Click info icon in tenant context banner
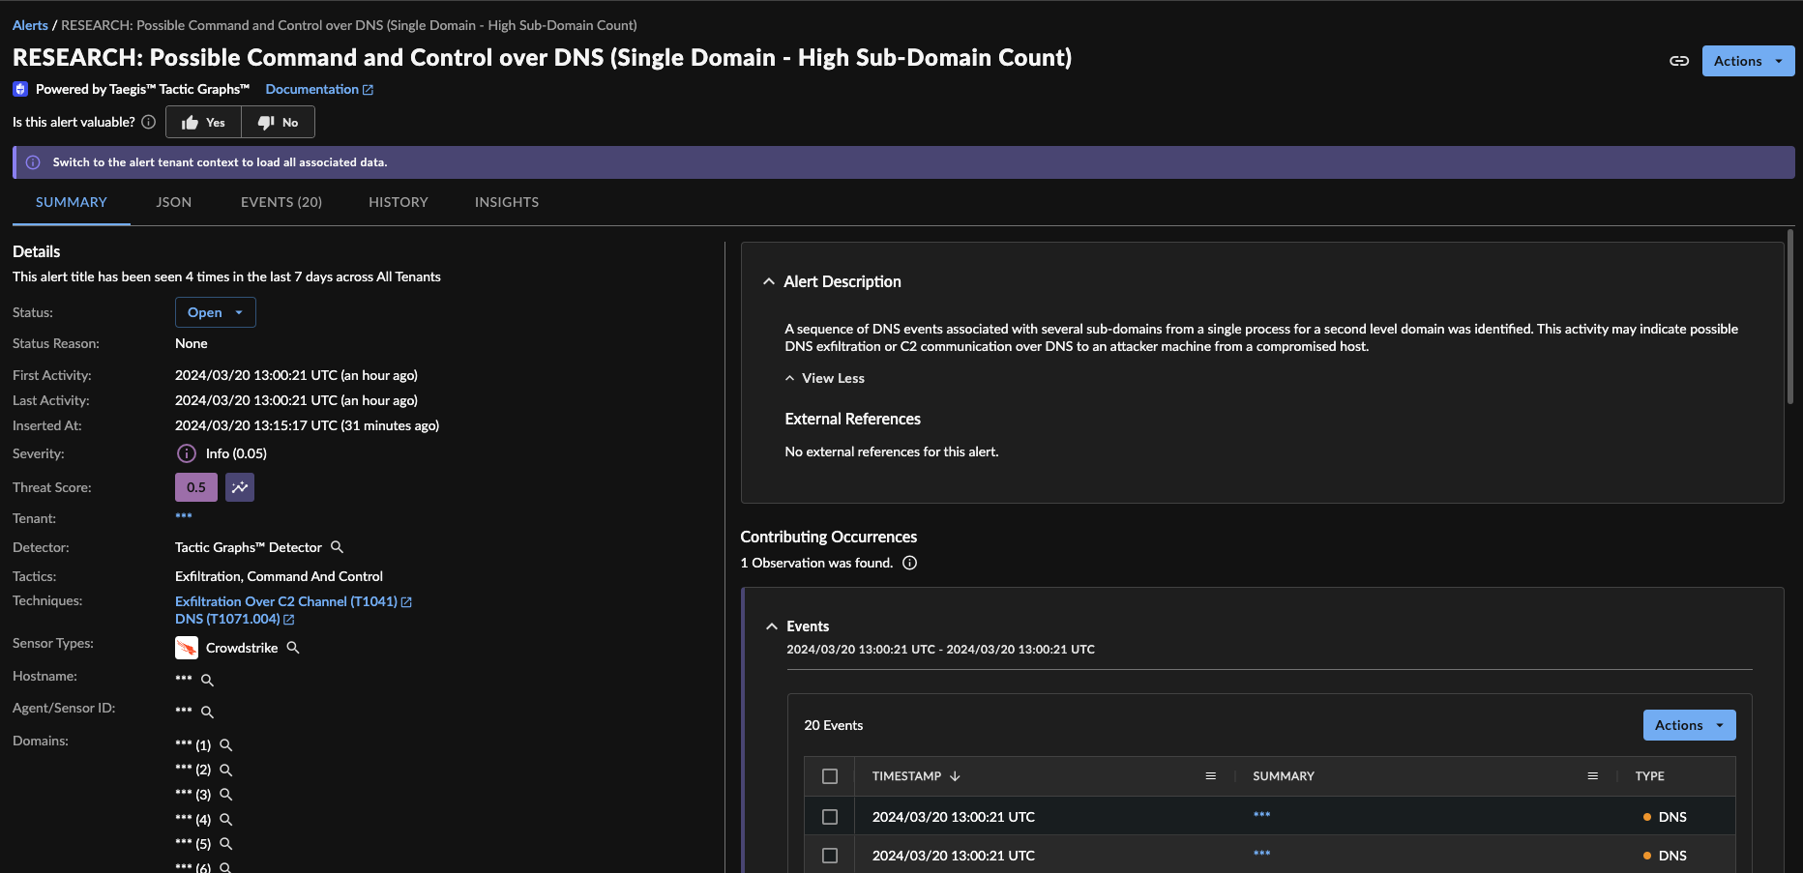 click(33, 162)
